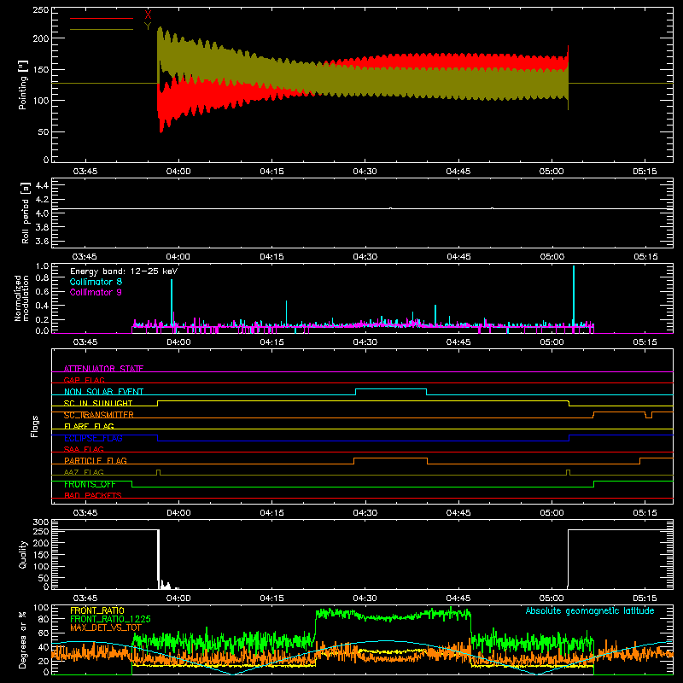Screen dimensions: 683x683
Task: Click the '250' tick of Pointing axis
Action: click(x=40, y=10)
